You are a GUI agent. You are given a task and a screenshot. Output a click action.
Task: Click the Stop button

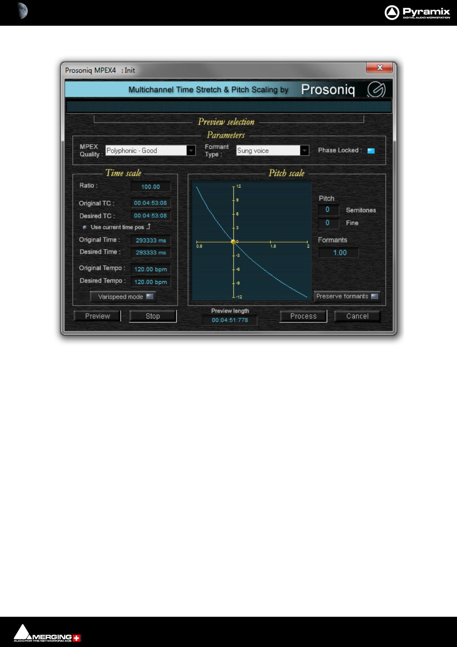[x=153, y=316]
